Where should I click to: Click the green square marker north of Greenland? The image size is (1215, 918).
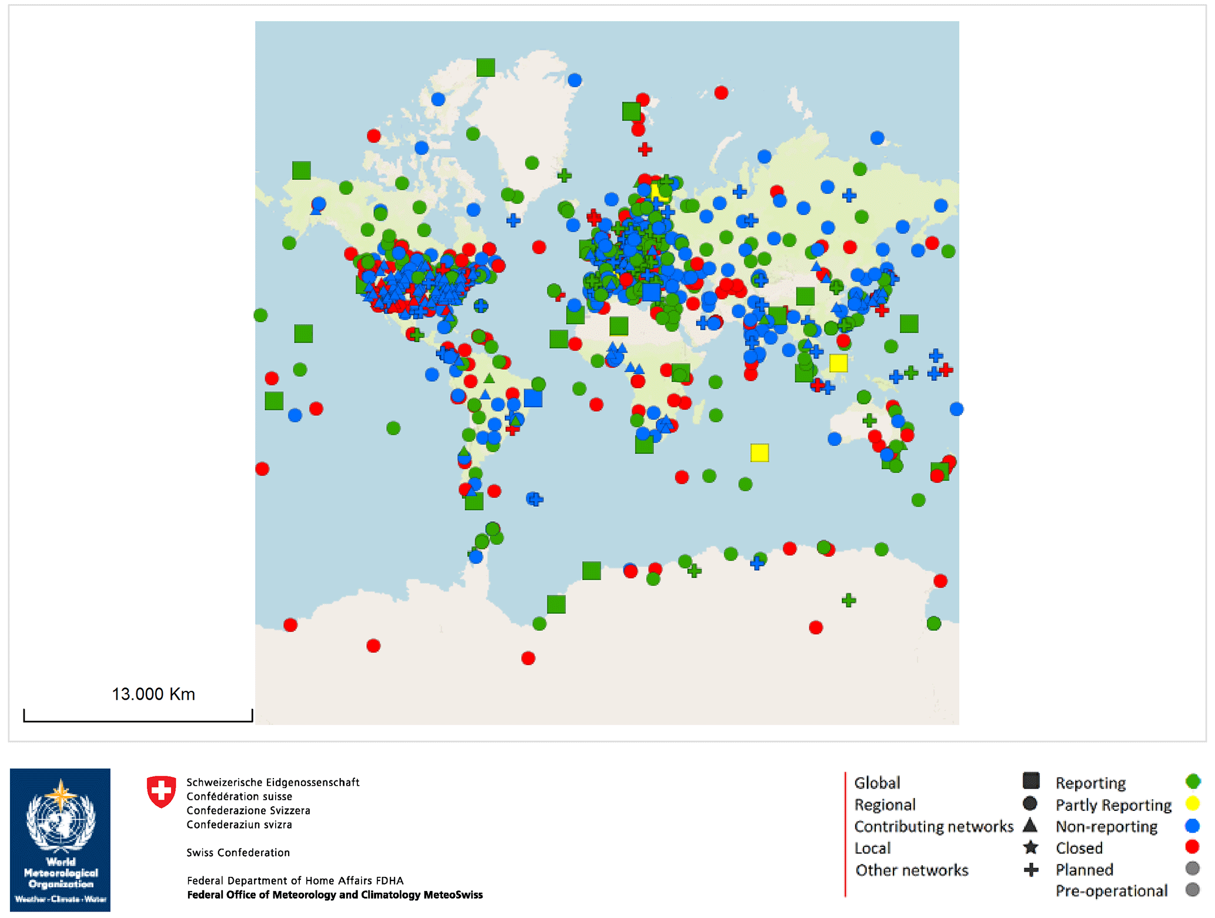(x=486, y=68)
